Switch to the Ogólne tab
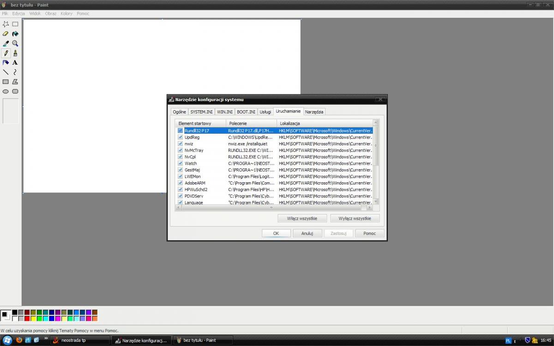This screenshot has height=346, width=554. coord(179,112)
